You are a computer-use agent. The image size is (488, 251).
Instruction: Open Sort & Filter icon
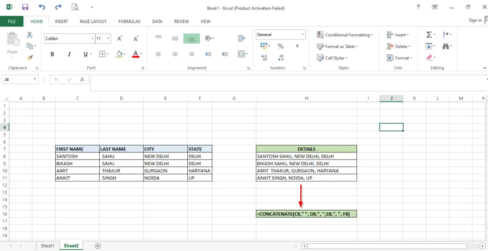tap(446, 34)
